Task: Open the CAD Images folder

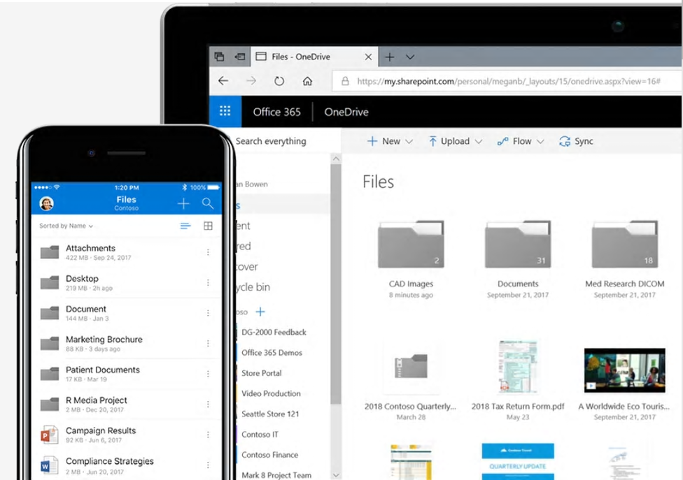Action: tap(411, 245)
